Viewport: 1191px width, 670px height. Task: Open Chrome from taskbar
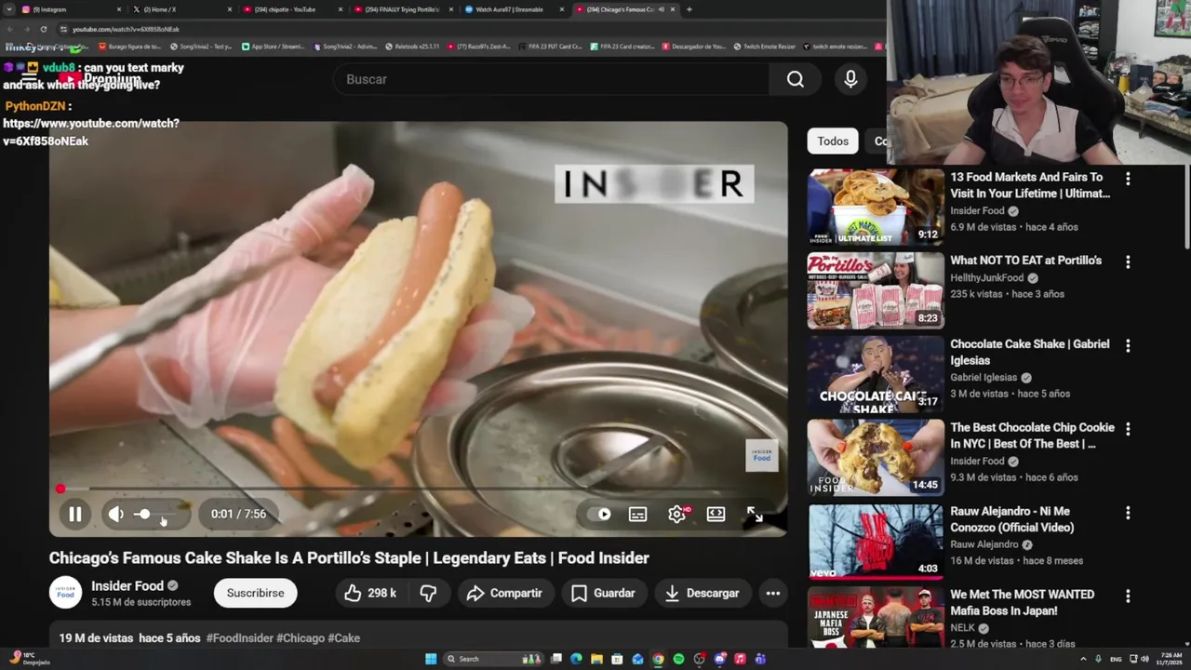tap(658, 659)
